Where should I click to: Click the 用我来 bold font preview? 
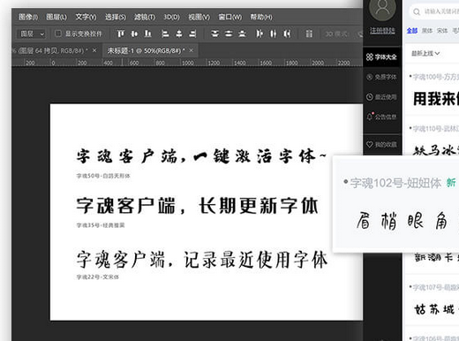[436, 99]
